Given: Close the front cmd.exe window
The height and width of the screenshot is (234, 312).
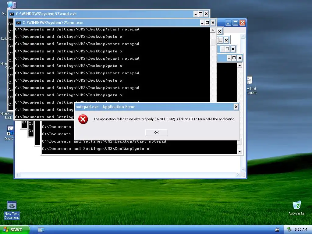Looking at the screenshot, I should point(213,23).
